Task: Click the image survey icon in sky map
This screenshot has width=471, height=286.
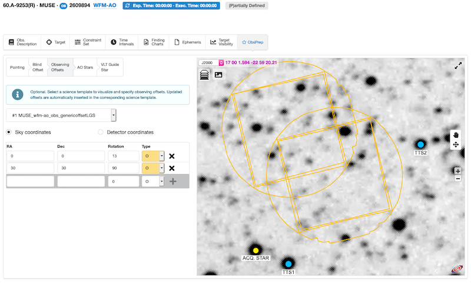Action: click(x=218, y=75)
